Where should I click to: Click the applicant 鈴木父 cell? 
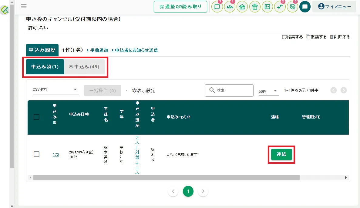tap(153, 155)
